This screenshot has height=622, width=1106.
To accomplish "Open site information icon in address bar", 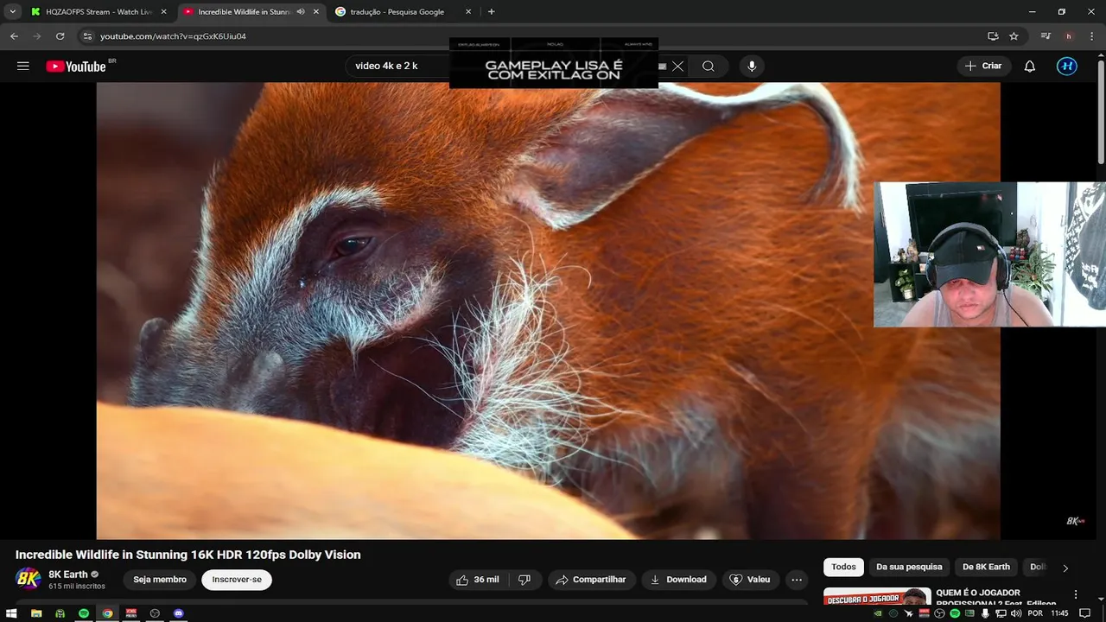I will pyautogui.click(x=86, y=36).
